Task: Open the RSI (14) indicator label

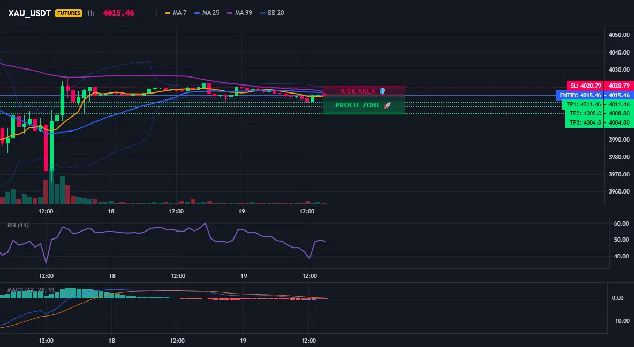Action: click(18, 225)
